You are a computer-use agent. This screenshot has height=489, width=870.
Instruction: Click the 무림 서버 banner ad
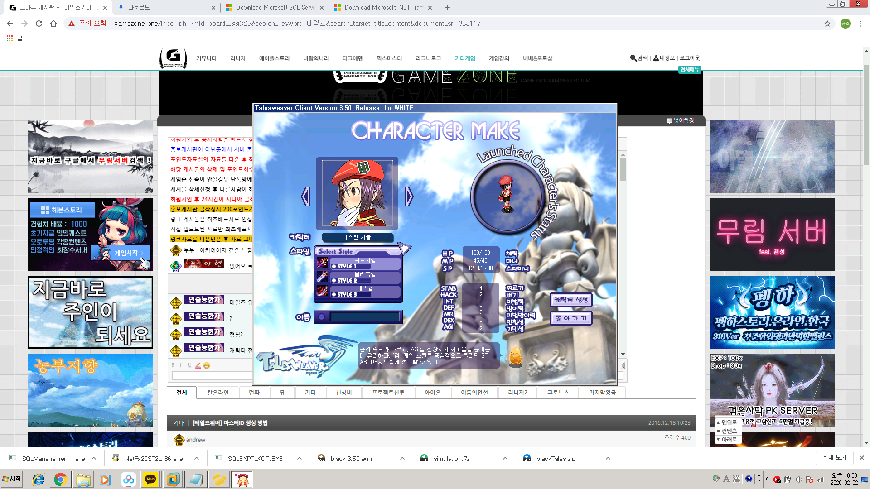click(772, 235)
